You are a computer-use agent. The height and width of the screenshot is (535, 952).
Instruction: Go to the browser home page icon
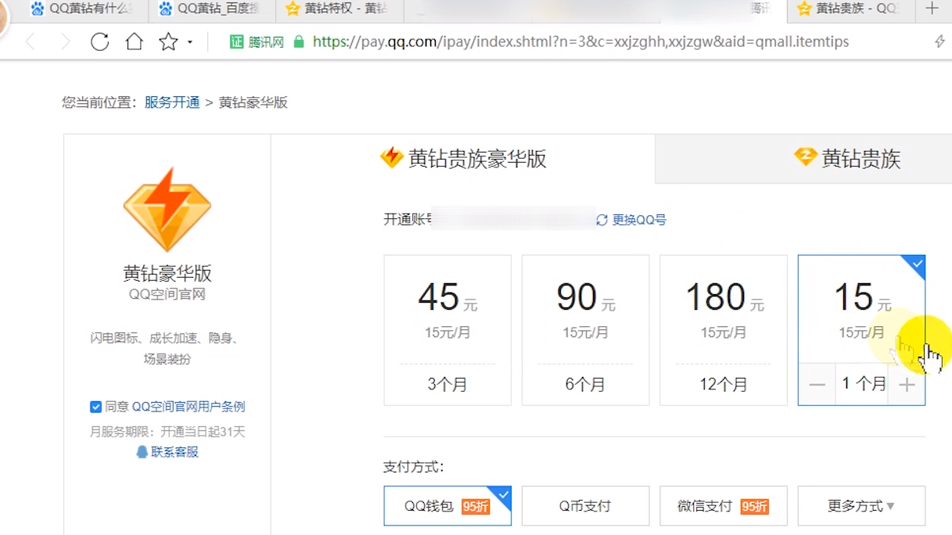click(x=135, y=41)
